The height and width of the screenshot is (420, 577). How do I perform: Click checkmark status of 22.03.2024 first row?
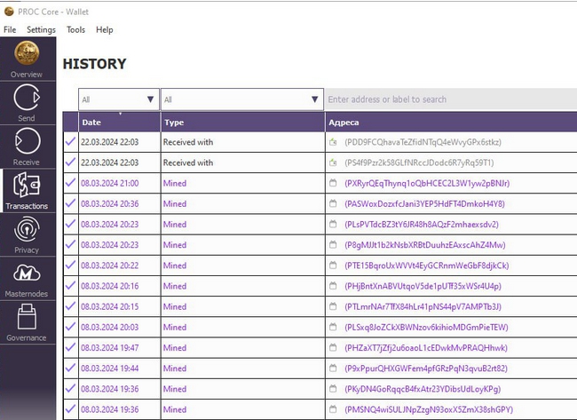point(70,141)
